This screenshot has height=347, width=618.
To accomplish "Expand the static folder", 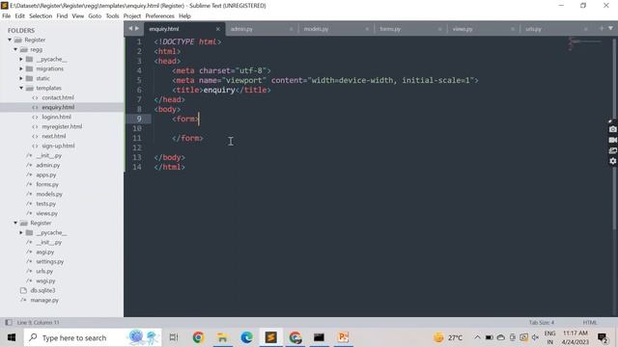I will (21, 78).
